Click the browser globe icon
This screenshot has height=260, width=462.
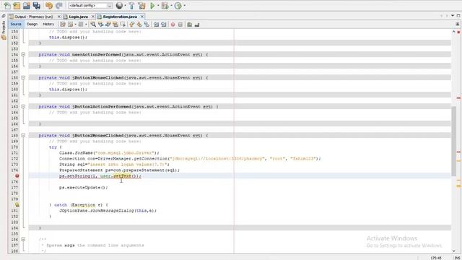[119, 5]
